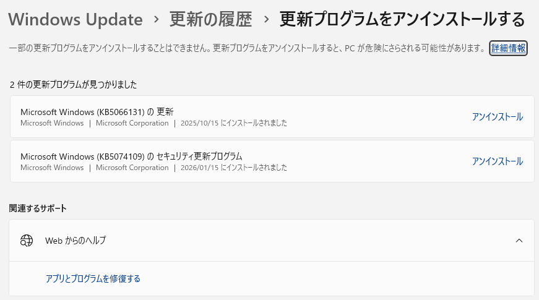The height and width of the screenshot is (300, 539).
Task: Click the 2 件の更新プログラムが見つかりました text
Action: coord(73,85)
